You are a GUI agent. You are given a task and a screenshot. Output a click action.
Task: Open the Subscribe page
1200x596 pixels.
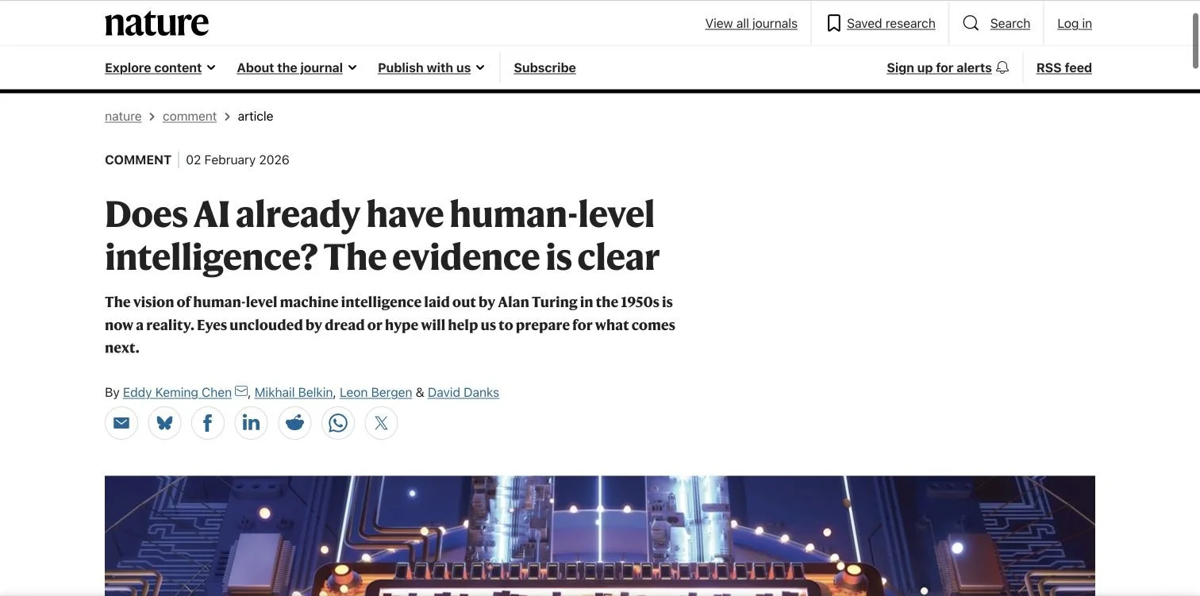544,67
